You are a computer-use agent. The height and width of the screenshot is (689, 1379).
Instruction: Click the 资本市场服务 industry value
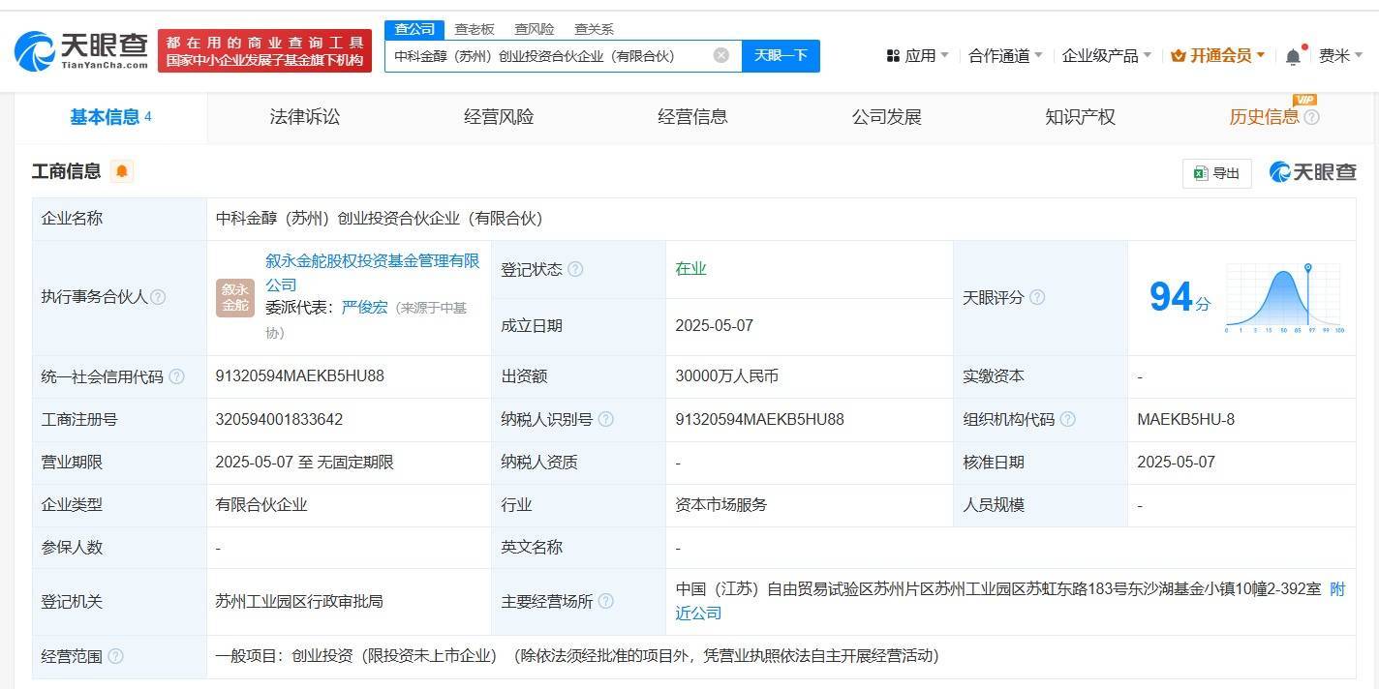click(721, 504)
